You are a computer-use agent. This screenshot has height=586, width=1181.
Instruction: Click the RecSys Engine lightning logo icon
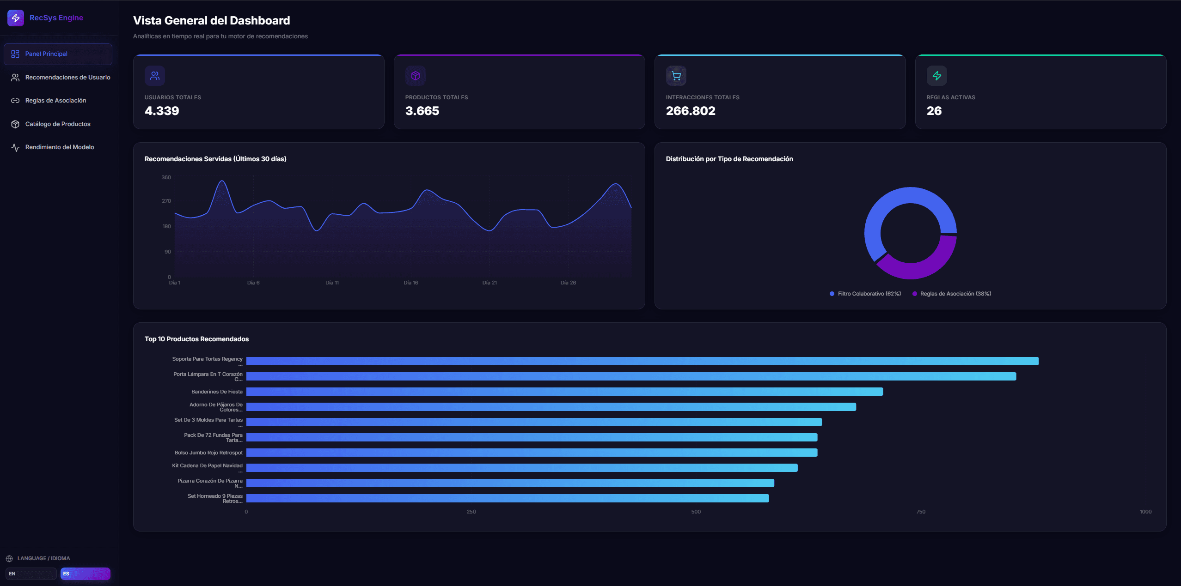point(16,18)
